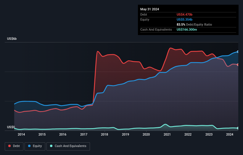Click the 83.5% Debt/Equity Ratio text
This screenshot has width=243, height=155.
click(194, 24)
